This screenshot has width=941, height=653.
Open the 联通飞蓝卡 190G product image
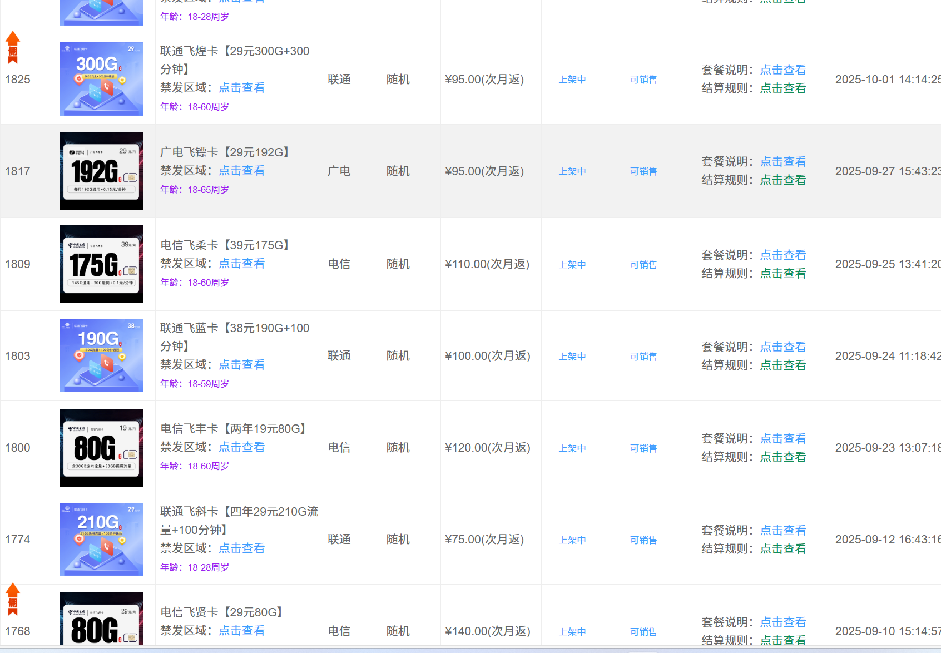101,356
